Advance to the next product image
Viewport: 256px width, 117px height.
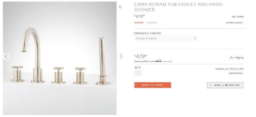point(121,56)
